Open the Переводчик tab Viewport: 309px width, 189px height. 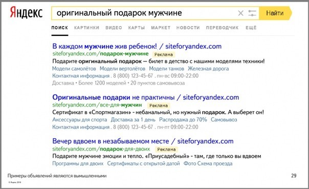click(x=222, y=28)
